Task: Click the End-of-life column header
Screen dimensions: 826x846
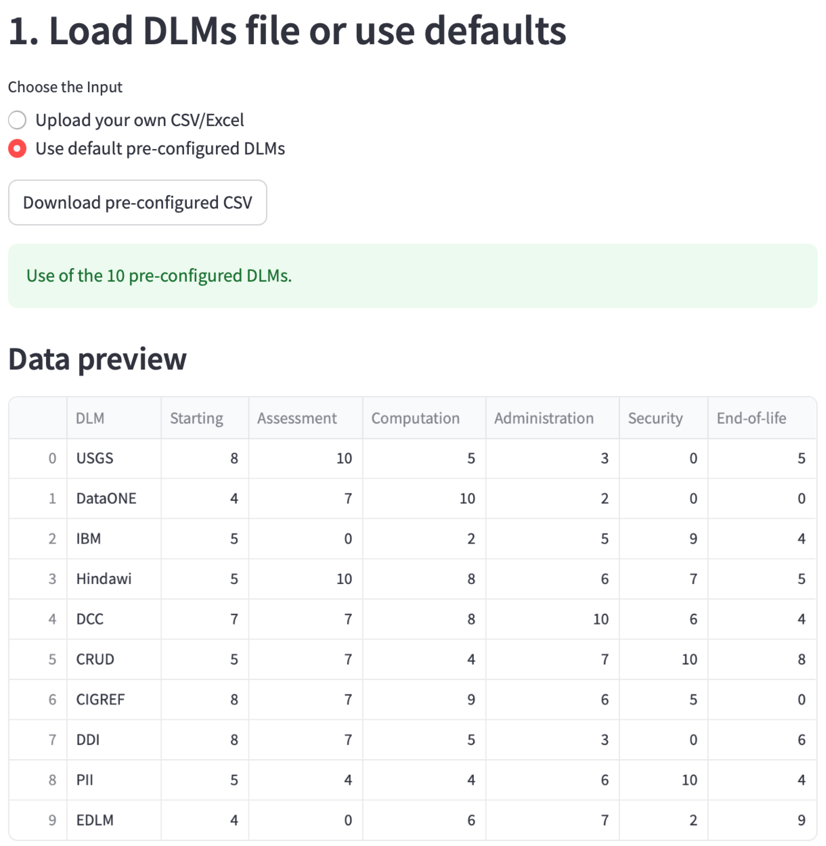Action: pyautogui.click(x=762, y=418)
